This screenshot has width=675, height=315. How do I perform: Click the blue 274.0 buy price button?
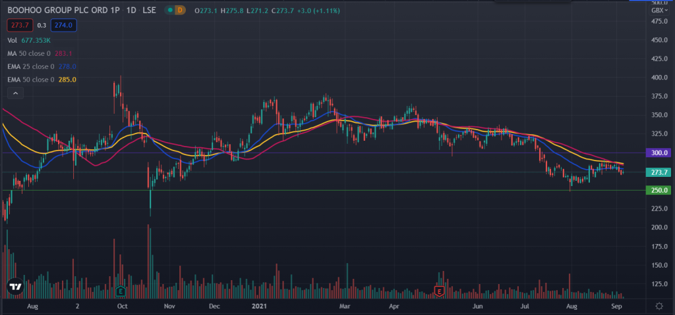64,26
